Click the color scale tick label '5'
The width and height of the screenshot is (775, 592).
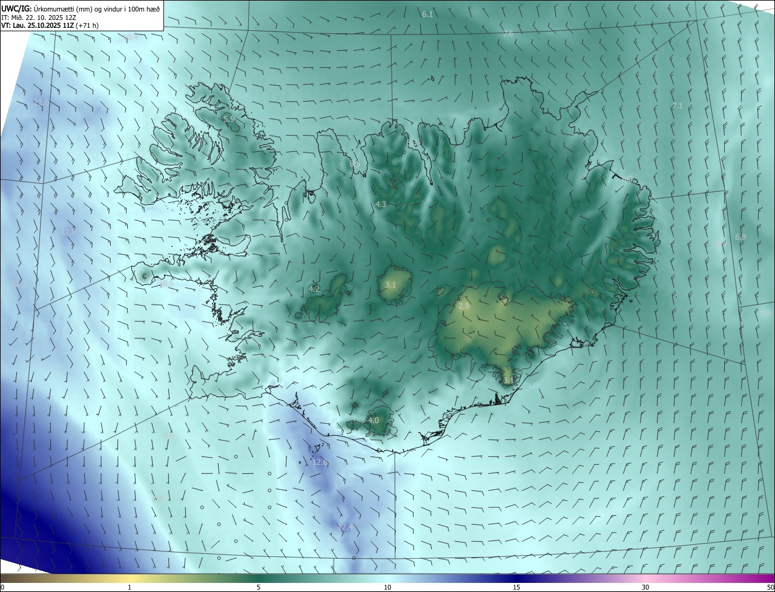[x=259, y=587]
